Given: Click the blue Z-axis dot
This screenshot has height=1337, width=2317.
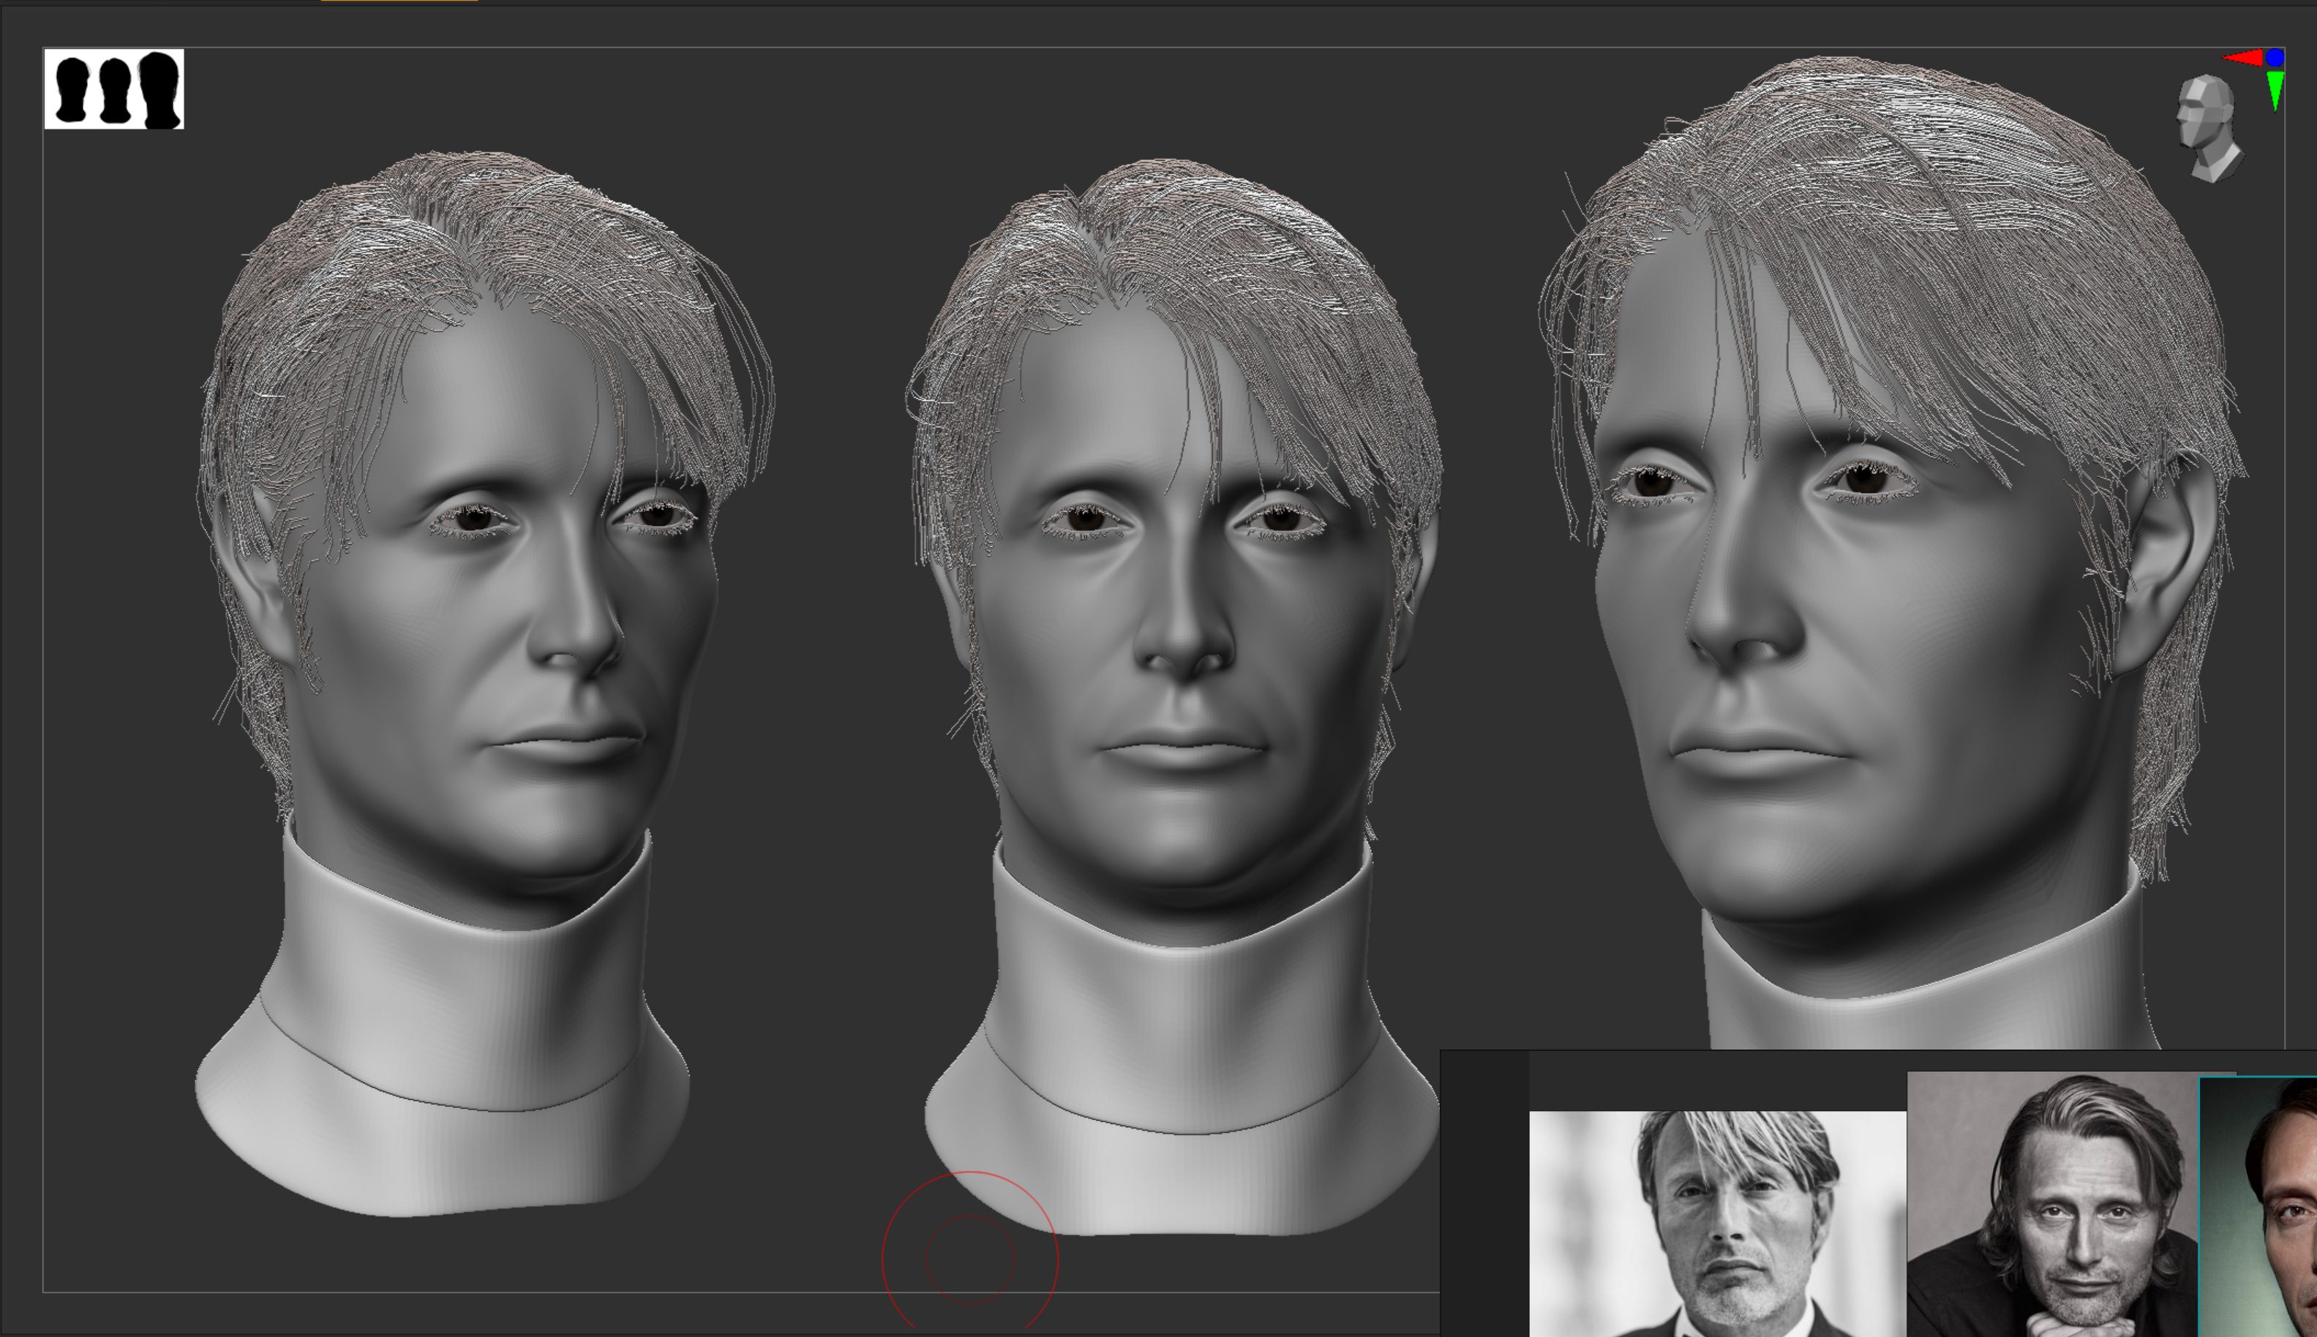Looking at the screenshot, I should 2275,58.
